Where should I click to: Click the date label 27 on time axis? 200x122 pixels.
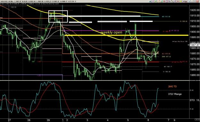coord(9,120)
